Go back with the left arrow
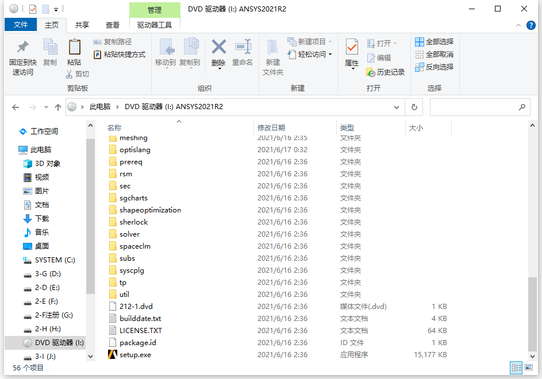Screen dimensions: 542x379 pos(16,107)
